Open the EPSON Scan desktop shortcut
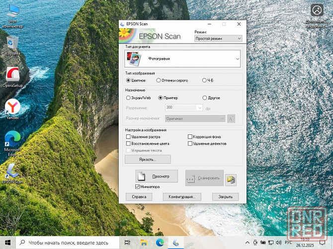 (x=12, y=172)
